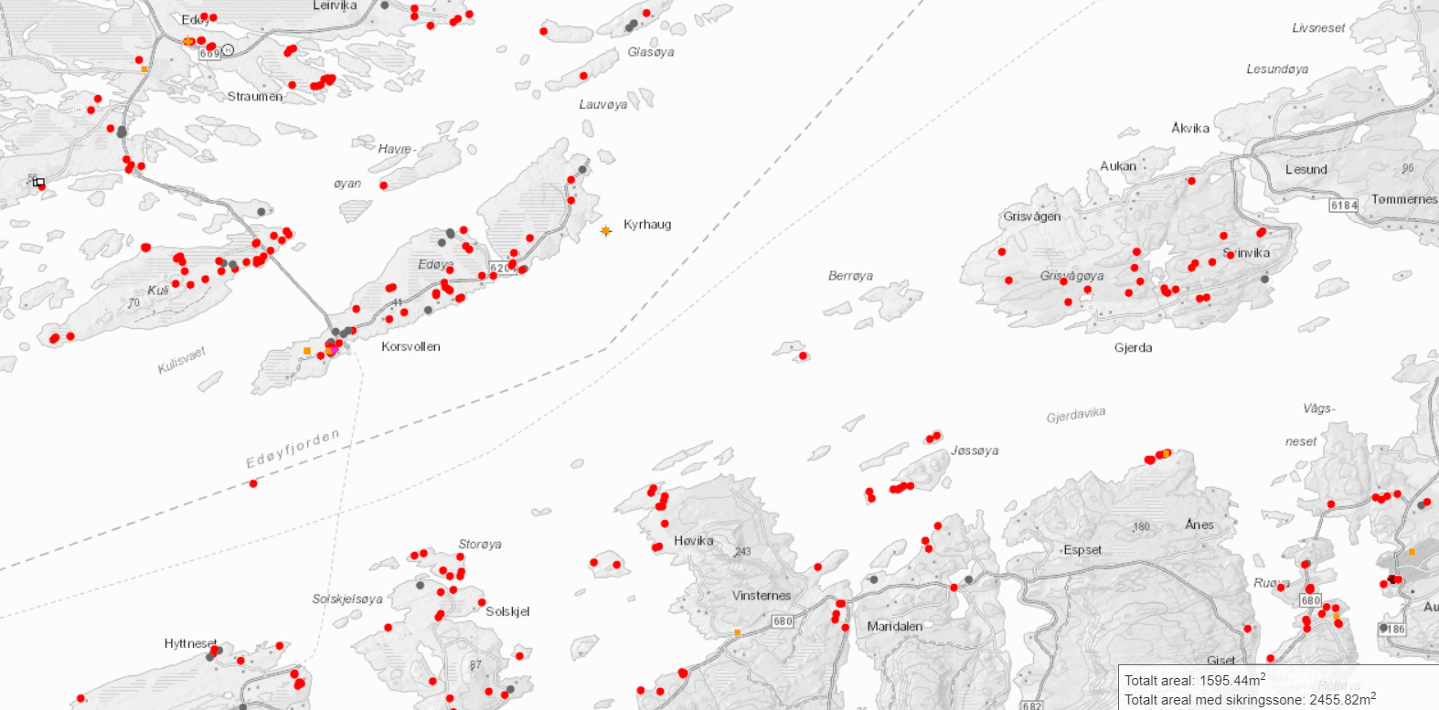Click the road 669 shield near Straumen
This screenshot has width=1439, height=710.
pos(209,54)
